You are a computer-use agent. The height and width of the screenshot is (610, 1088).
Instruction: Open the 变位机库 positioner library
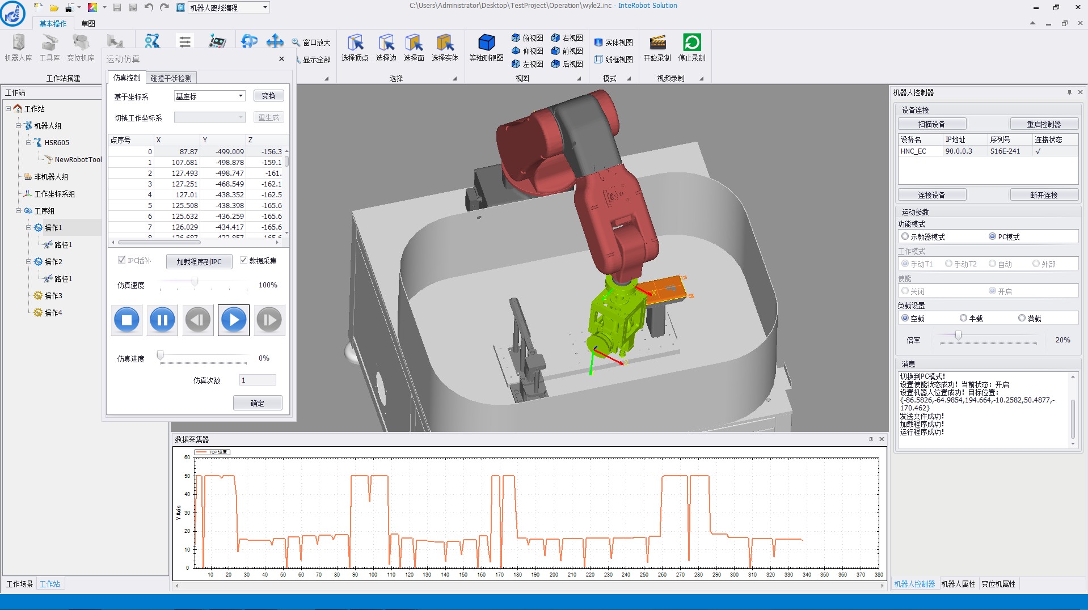tap(81, 48)
